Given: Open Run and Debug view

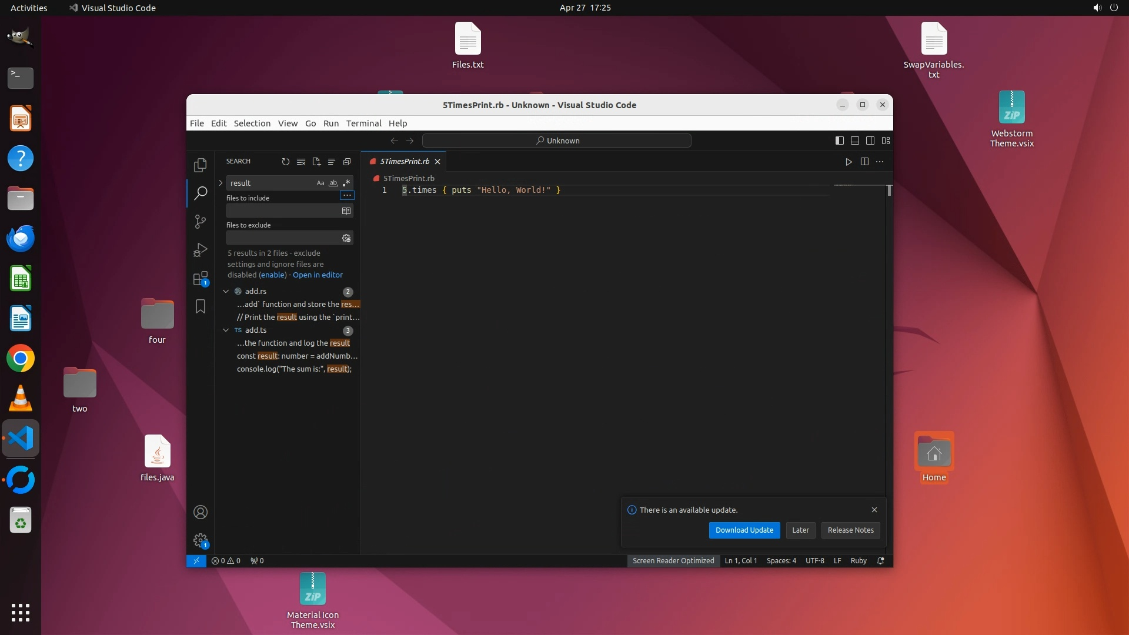Looking at the screenshot, I should pyautogui.click(x=201, y=250).
